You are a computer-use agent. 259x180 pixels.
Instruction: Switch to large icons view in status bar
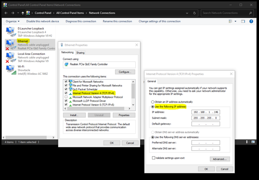pyautogui.click(x=253, y=142)
